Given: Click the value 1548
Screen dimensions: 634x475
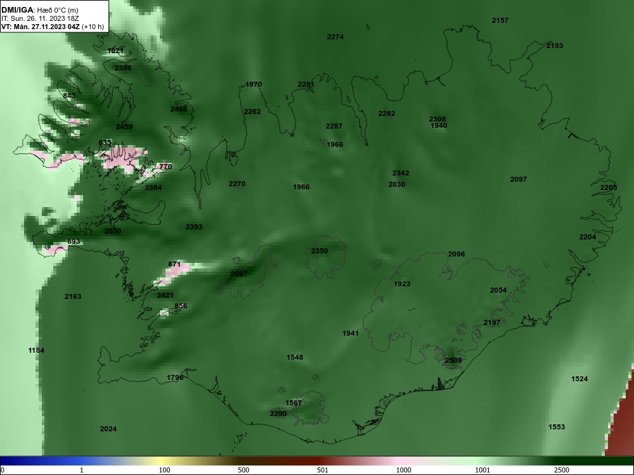Looking at the screenshot, I should click(x=295, y=357).
